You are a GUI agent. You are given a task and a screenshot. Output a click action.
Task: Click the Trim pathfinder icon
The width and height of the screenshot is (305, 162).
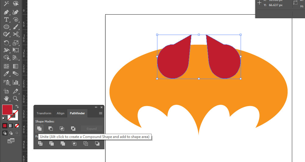[x=52, y=143]
